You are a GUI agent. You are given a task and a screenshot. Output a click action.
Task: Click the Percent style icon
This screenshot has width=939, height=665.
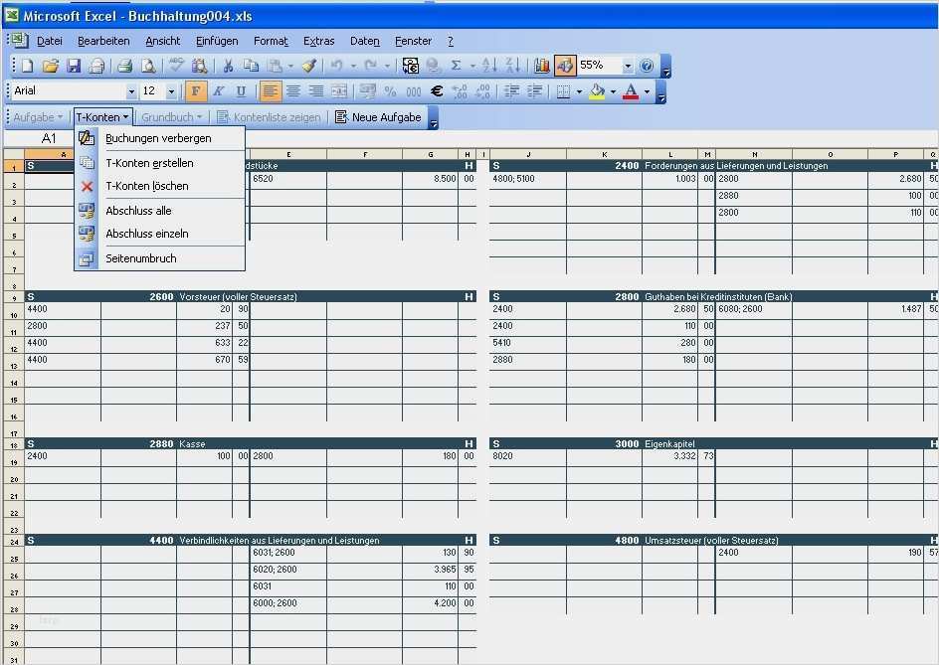click(390, 91)
